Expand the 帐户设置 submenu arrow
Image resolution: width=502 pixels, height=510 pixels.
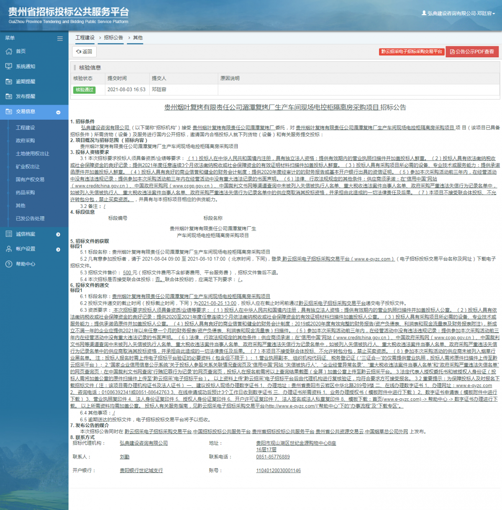58,249
